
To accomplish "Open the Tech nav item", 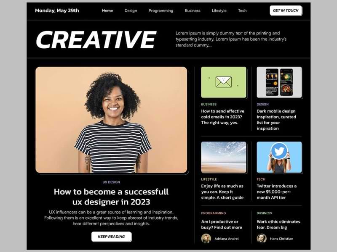I will [242, 10].
